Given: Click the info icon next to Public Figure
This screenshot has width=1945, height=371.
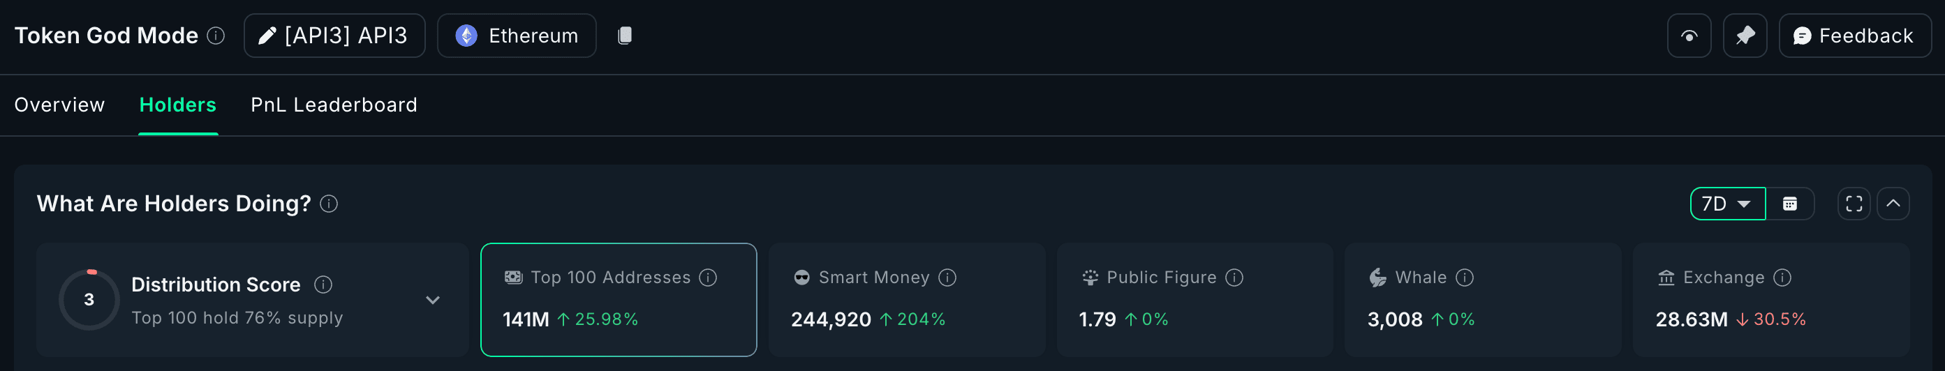Looking at the screenshot, I should (x=1234, y=278).
